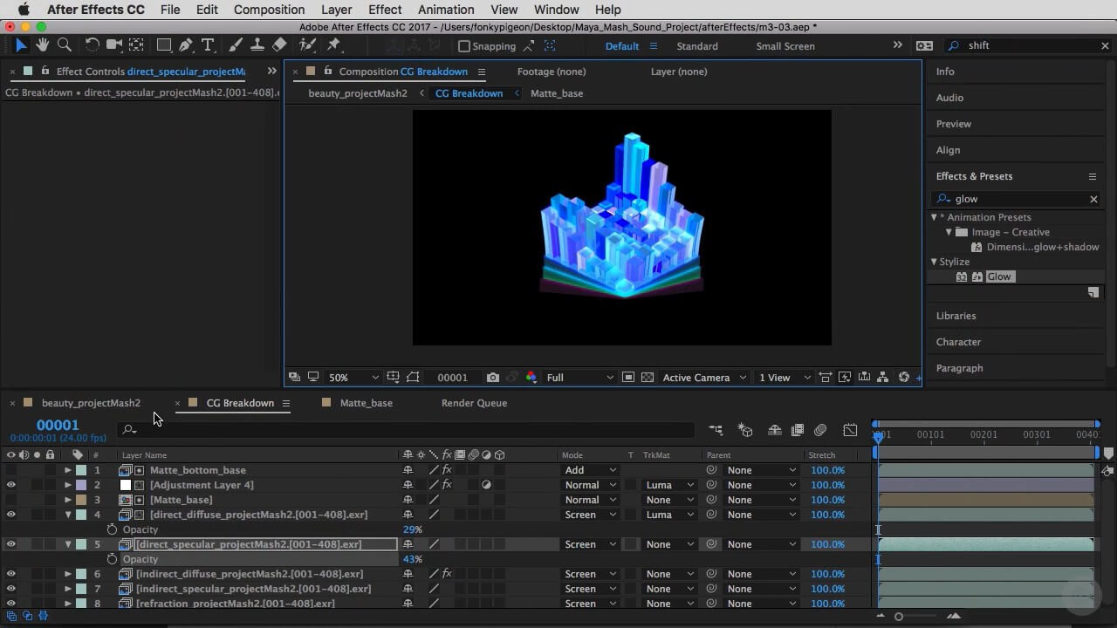Open the Effect menu
This screenshot has width=1117, height=628.
[x=385, y=10]
